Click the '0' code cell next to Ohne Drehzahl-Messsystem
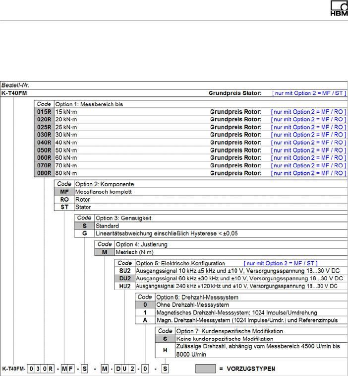 click(145, 305)
